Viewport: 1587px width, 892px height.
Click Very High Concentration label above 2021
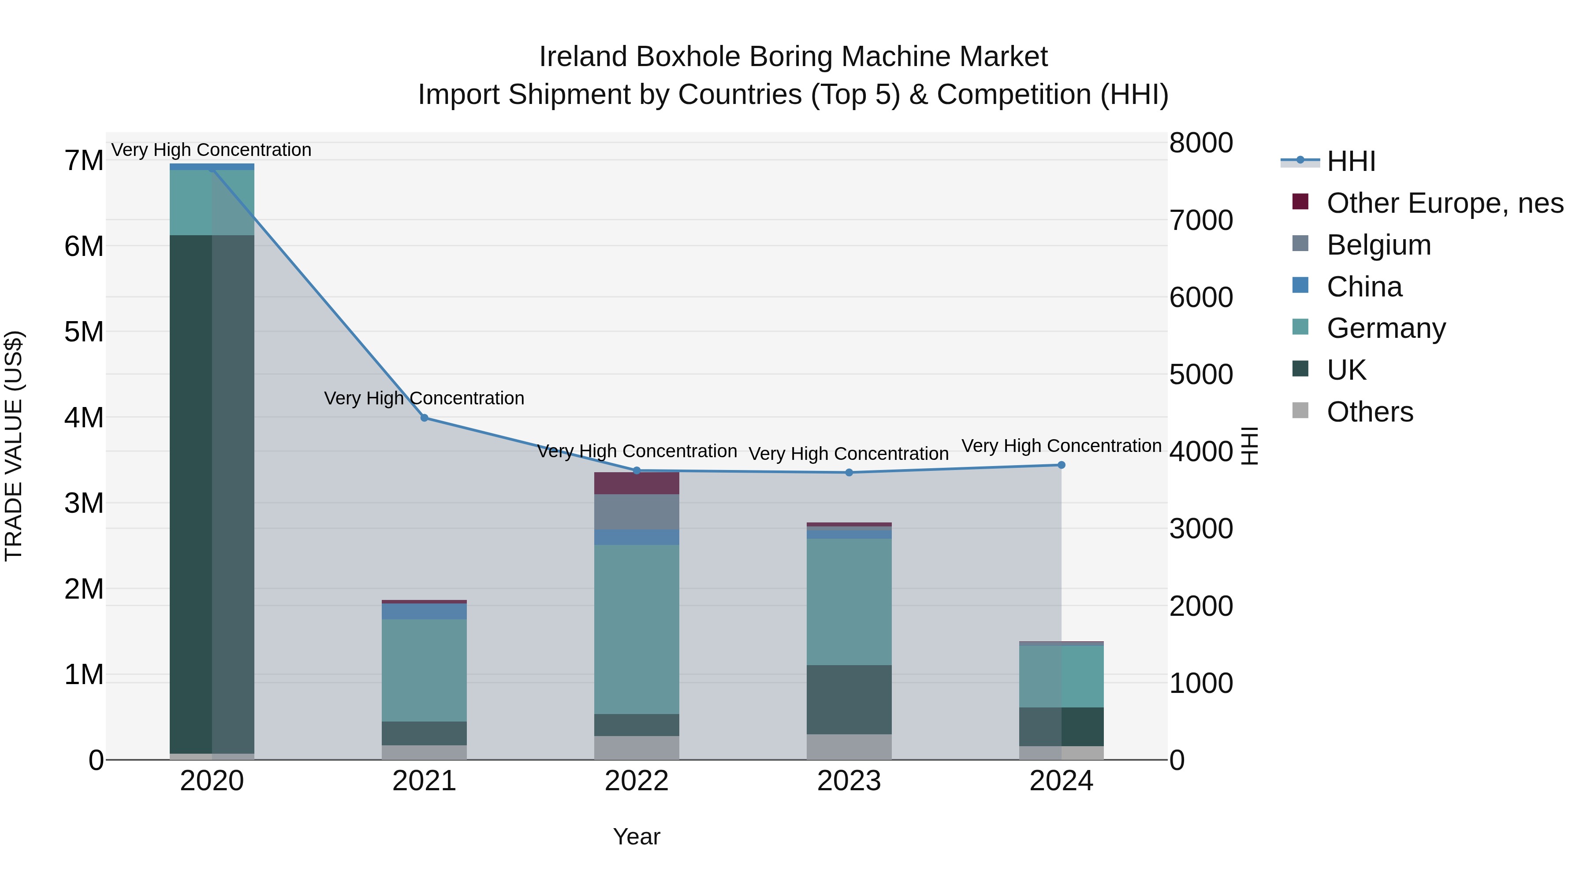pos(424,398)
